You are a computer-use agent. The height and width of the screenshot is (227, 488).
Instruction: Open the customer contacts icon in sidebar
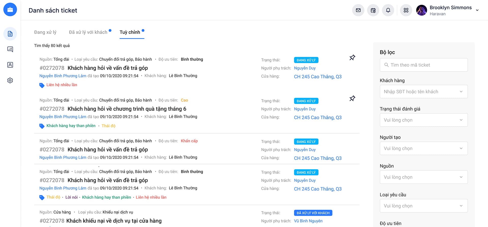(10, 65)
